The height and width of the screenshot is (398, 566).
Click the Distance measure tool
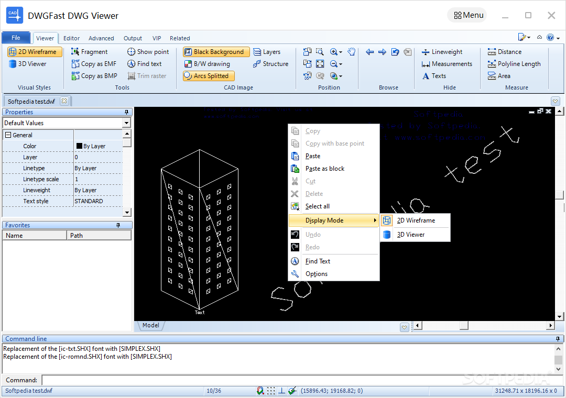[505, 52]
